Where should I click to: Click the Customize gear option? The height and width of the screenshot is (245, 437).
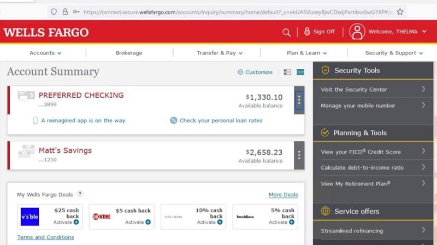[255, 72]
